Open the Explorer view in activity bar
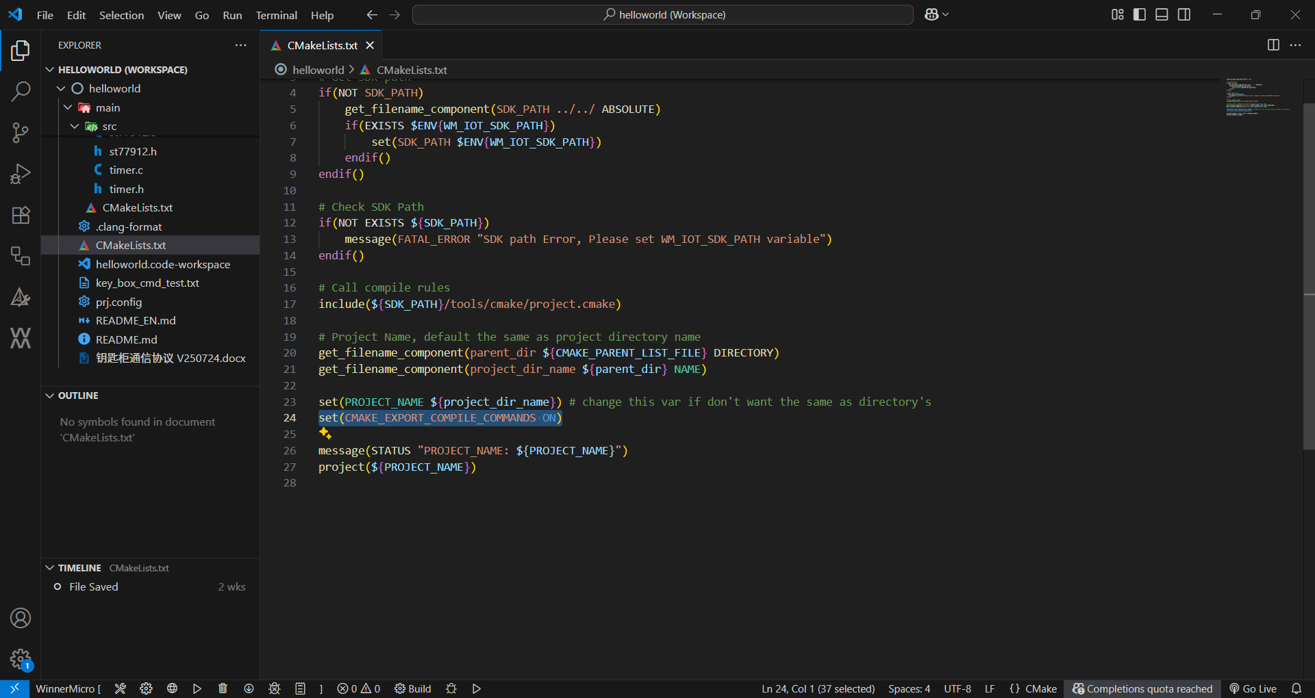Screen dimensions: 1315x698 click(x=21, y=50)
